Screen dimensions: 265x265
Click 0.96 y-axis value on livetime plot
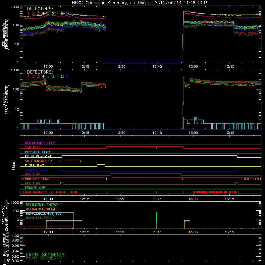(x=15, y=246)
